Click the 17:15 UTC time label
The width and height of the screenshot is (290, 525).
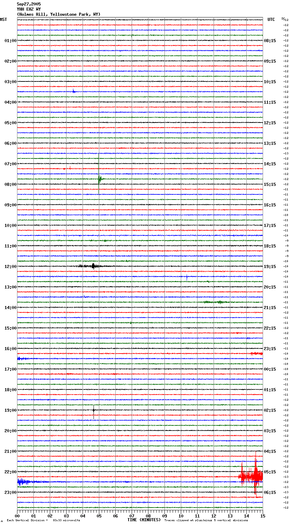(x=270, y=226)
